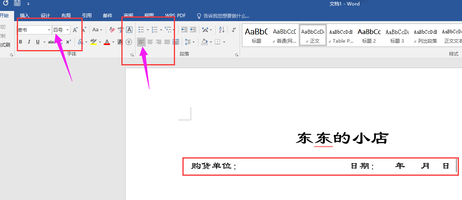Apply the 普通(网... style
The height and width of the screenshot is (200, 462).
point(285,35)
